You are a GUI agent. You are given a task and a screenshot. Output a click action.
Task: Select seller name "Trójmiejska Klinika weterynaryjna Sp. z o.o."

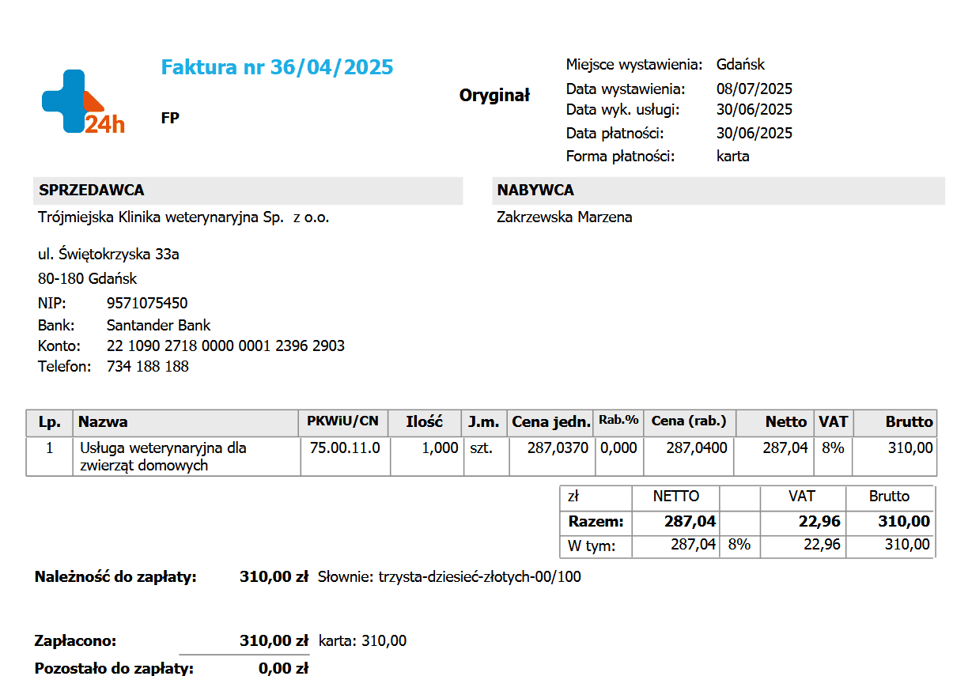183,217
